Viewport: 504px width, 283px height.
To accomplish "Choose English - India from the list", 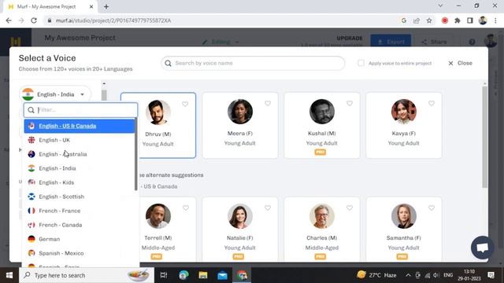I will (80, 168).
